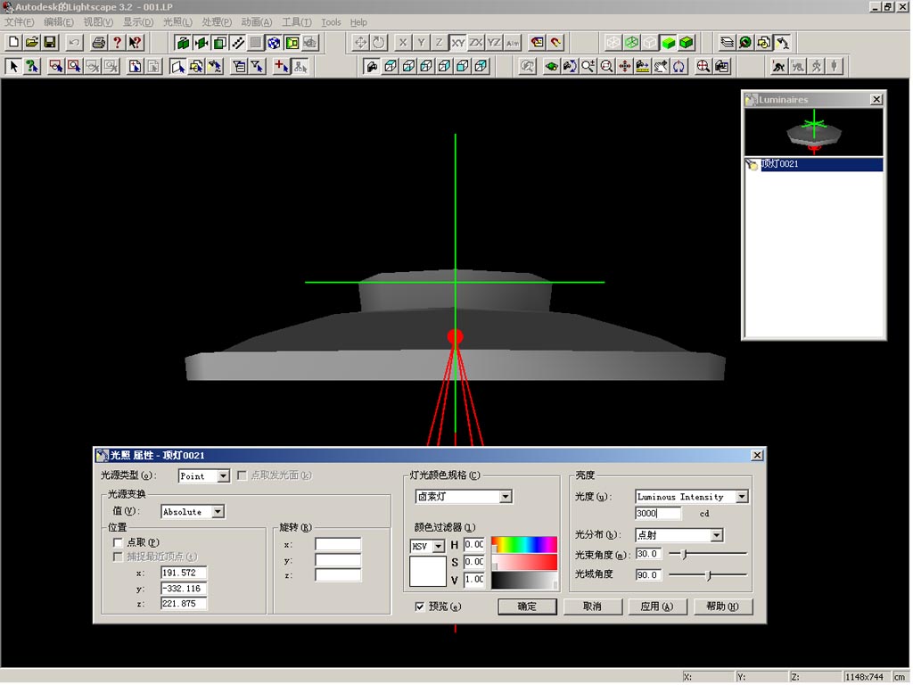Open the 卤素灯 lamp color dropdown
Image resolution: width=913 pixels, height=685 pixels.
pos(506,497)
